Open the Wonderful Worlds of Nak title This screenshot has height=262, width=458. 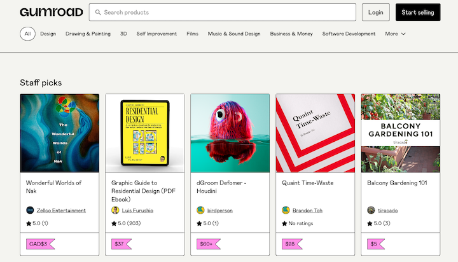[53, 187]
